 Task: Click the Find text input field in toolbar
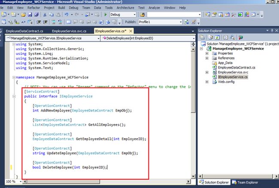click(173, 15)
